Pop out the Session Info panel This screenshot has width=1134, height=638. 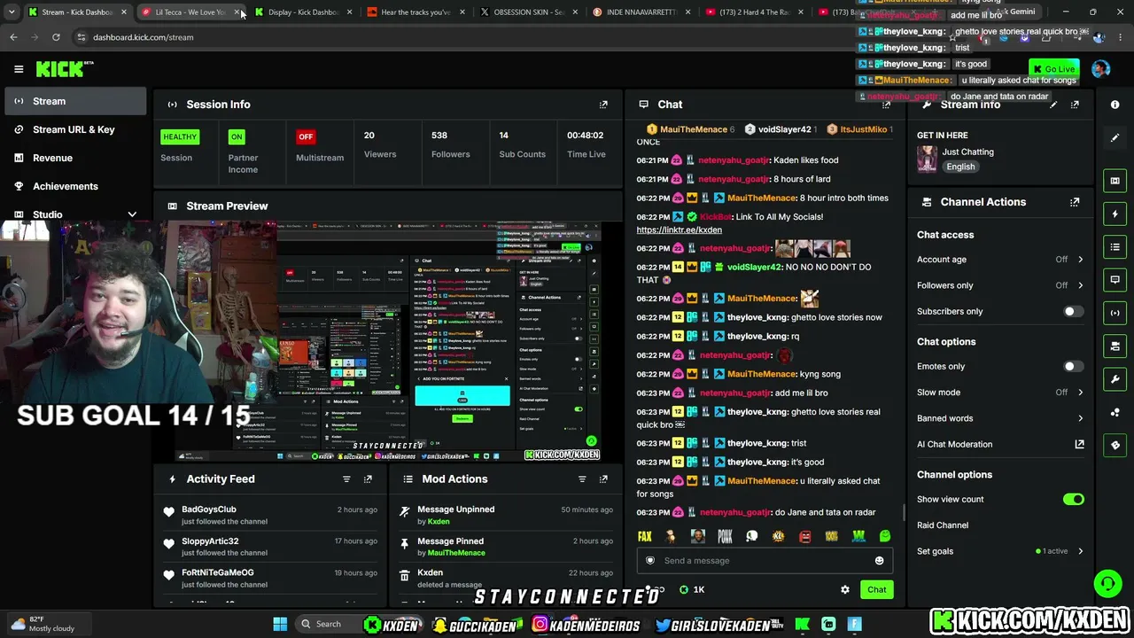coord(603,105)
